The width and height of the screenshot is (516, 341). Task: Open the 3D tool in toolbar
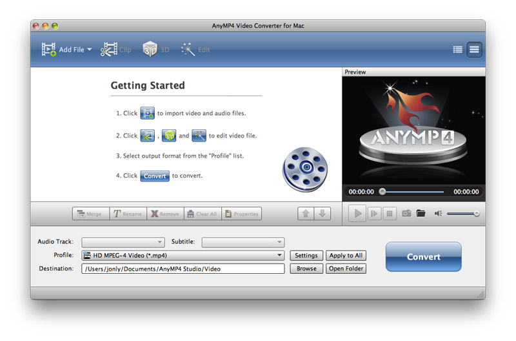click(155, 50)
